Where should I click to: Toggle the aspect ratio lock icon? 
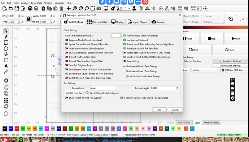pos(29,19)
